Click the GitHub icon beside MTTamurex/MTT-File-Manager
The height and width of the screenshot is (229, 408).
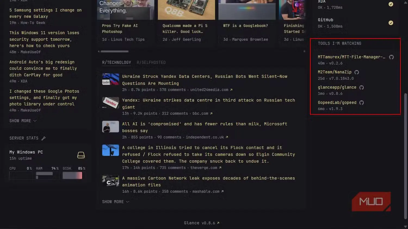coord(391,57)
